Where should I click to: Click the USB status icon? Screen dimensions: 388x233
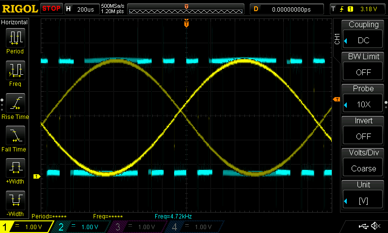tap(362, 226)
